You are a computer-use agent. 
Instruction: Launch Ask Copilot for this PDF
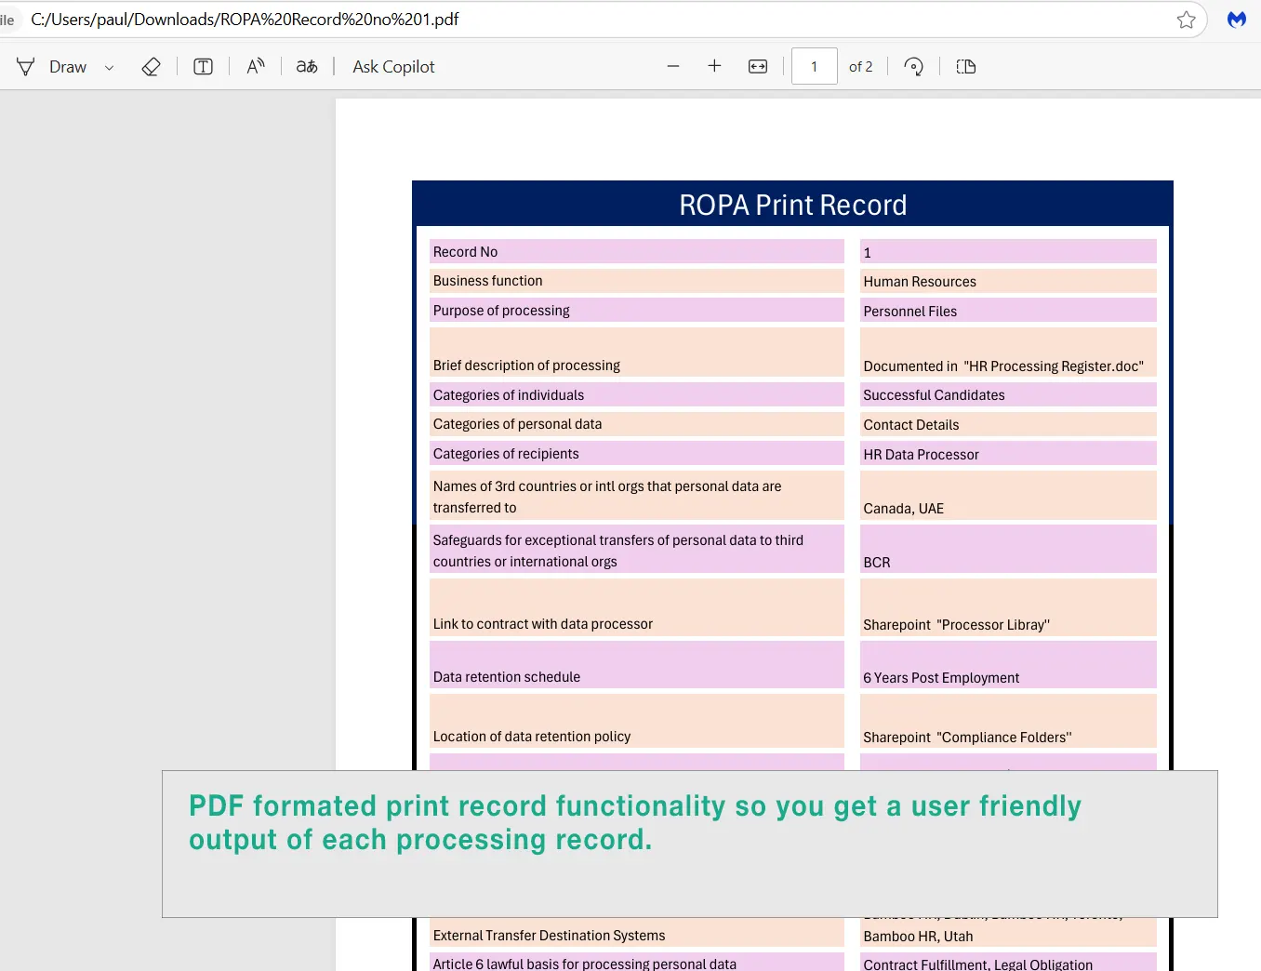(392, 66)
